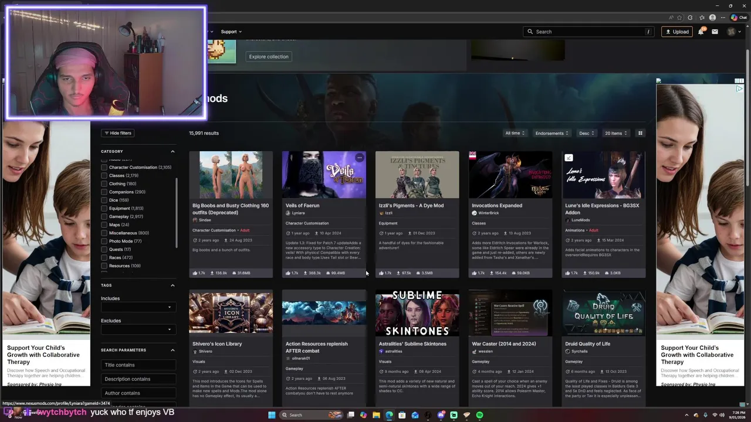Click Shivero's Icon Library thumbnail
The height and width of the screenshot is (422, 751).
coord(231,313)
